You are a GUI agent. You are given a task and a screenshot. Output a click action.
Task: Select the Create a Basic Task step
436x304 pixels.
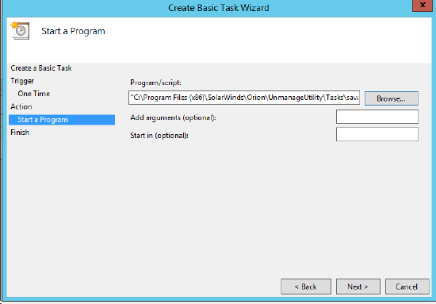coord(41,68)
